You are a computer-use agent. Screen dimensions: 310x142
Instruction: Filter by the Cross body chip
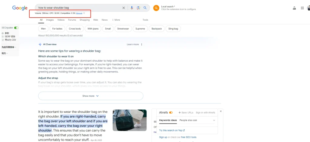[x=75, y=29]
